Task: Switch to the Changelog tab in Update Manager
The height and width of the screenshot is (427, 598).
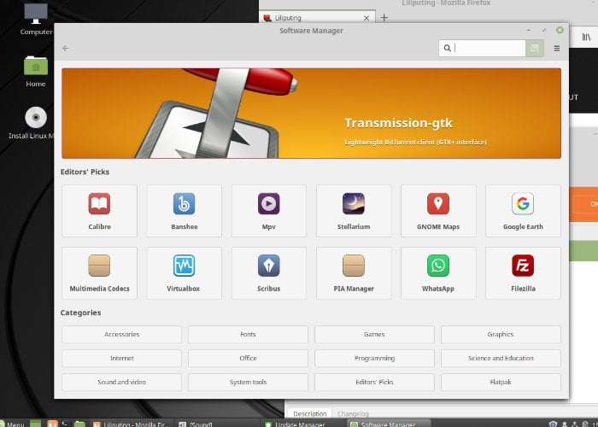Action: (353, 413)
